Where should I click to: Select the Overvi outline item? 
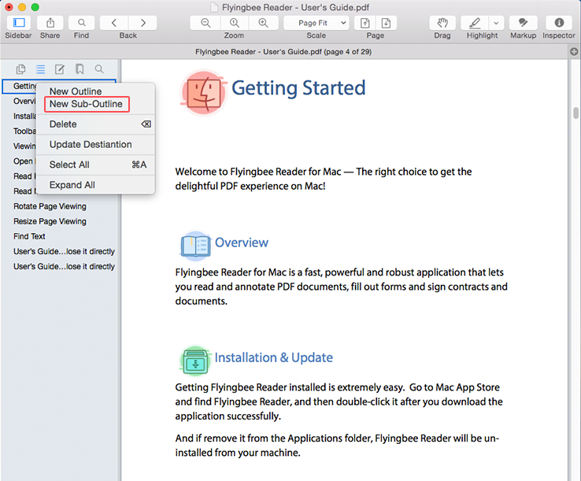24,102
